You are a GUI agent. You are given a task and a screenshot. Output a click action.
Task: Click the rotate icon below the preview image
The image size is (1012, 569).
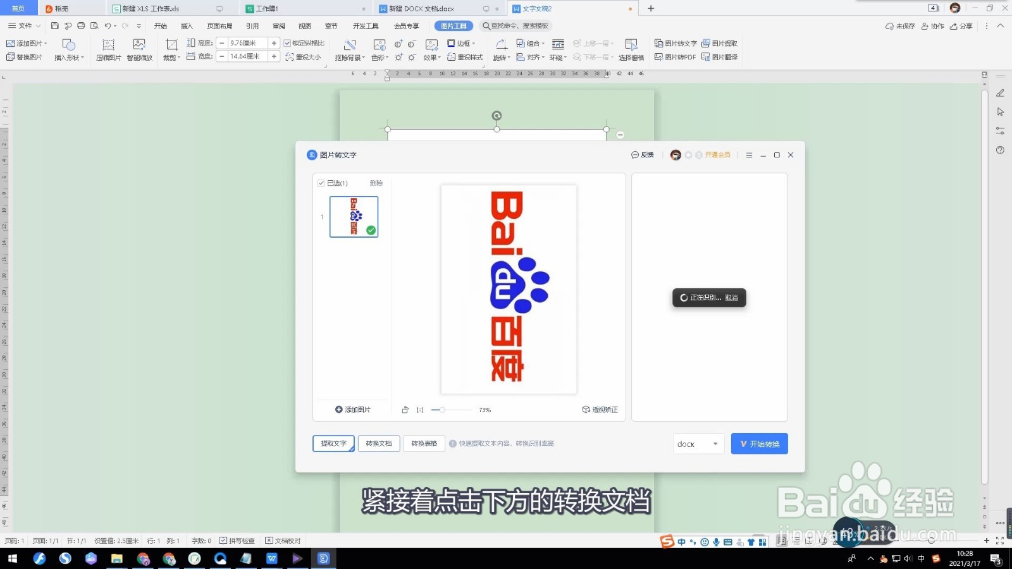[x=405, y=410]
